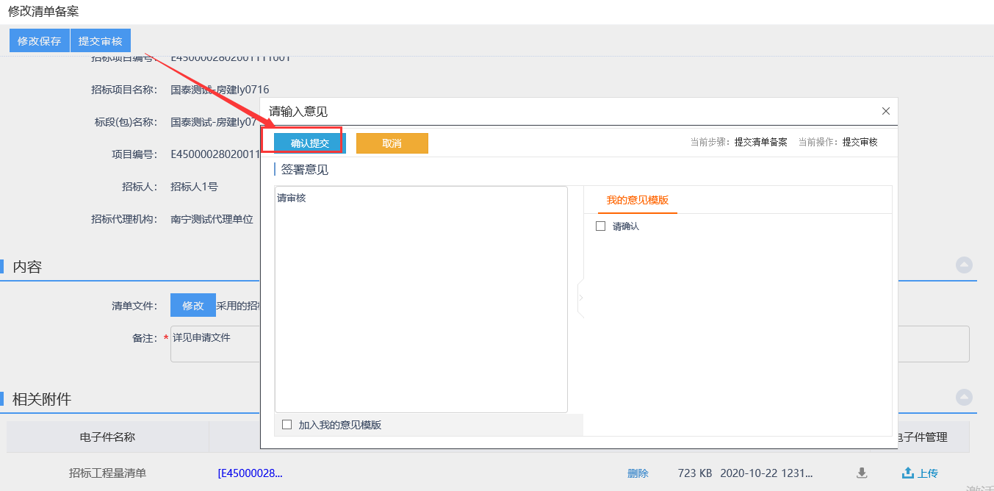The height and width of the screenshot is (491, 994).
Task: Check the 请确认 template checkbox
Action: tap(600, 226)
